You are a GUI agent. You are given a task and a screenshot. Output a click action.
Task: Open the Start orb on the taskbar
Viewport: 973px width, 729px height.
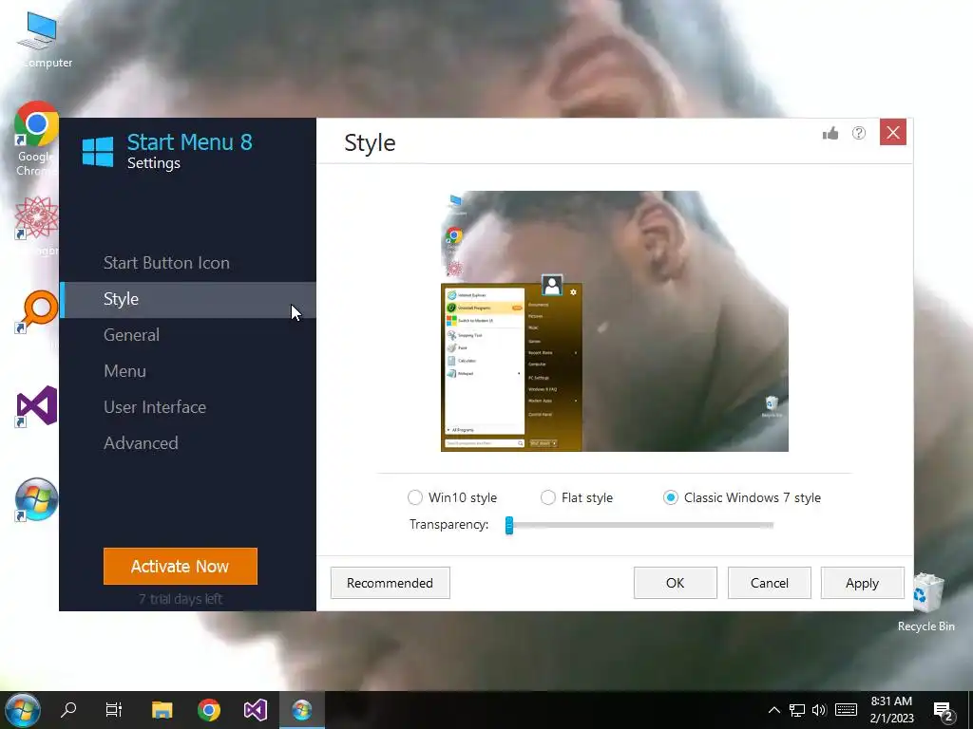[x=23, y=710]
